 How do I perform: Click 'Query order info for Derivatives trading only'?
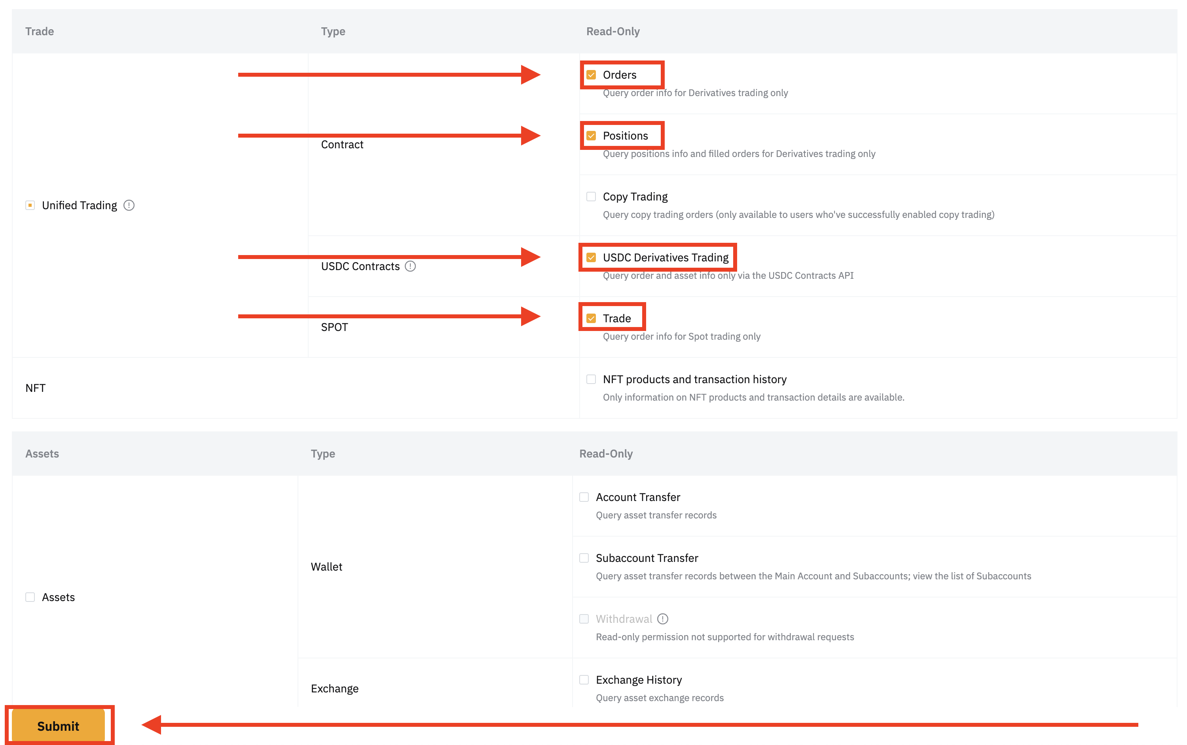coord(695,93)
